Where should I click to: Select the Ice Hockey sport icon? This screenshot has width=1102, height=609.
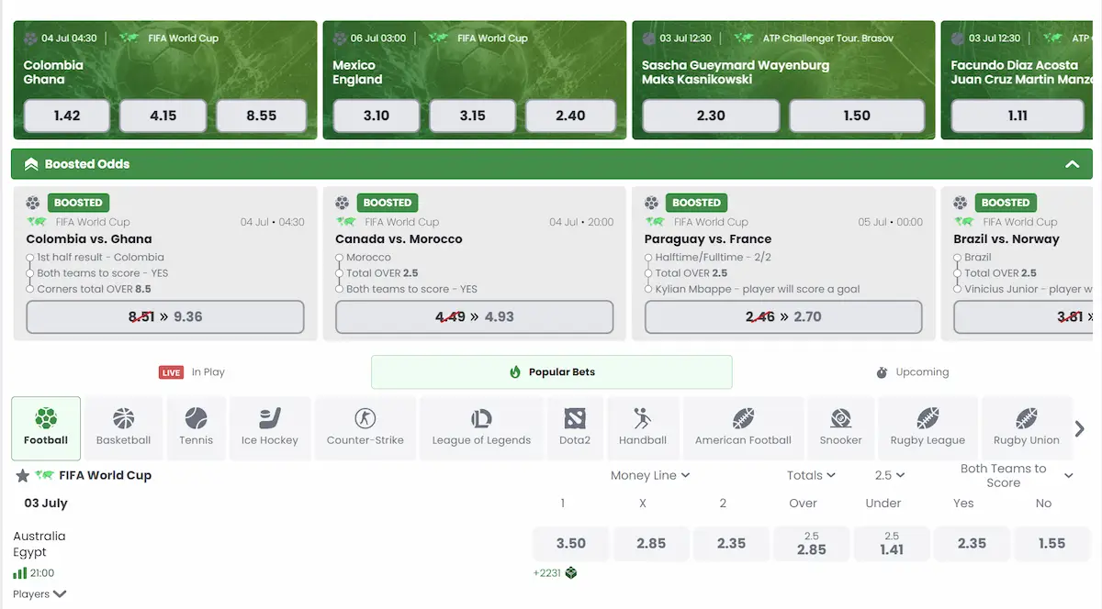(x=270, y=427)
